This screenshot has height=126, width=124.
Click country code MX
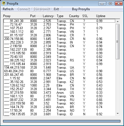click(x=72, y=103)
